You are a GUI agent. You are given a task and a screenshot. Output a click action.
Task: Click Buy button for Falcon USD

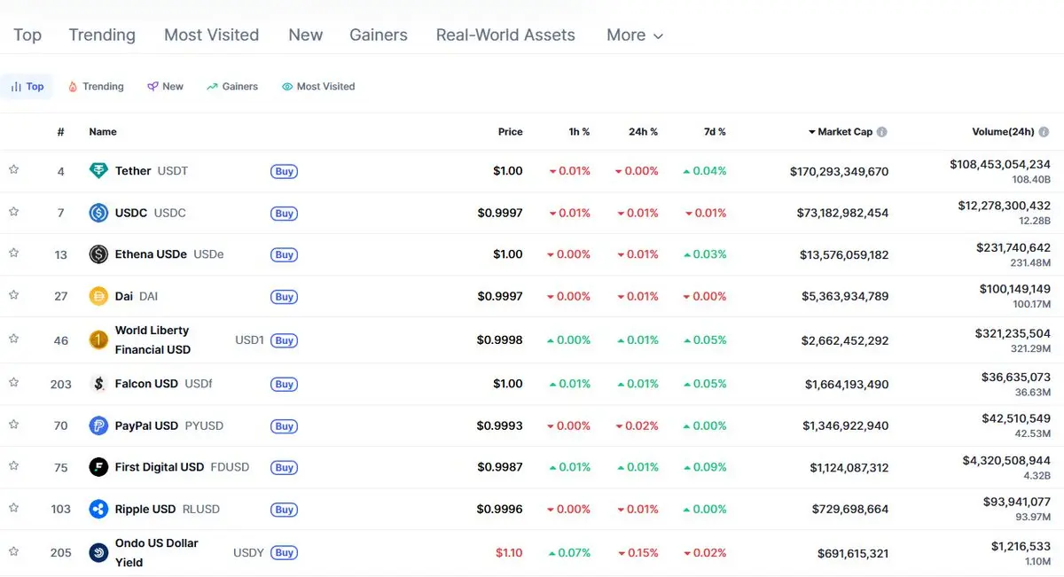tap(284, 385)
